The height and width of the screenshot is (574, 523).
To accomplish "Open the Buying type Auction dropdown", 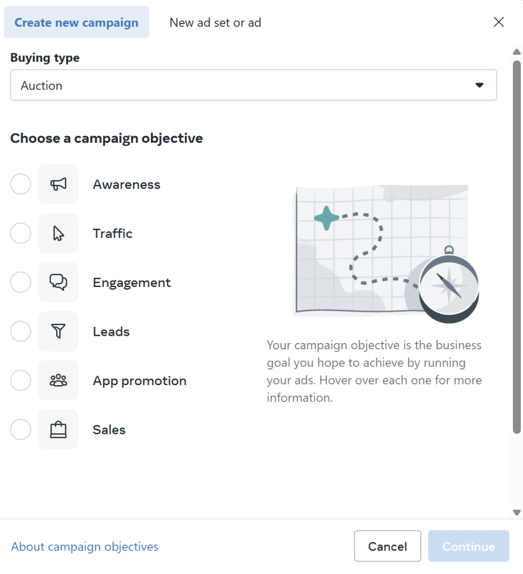I will click(253, 85).
